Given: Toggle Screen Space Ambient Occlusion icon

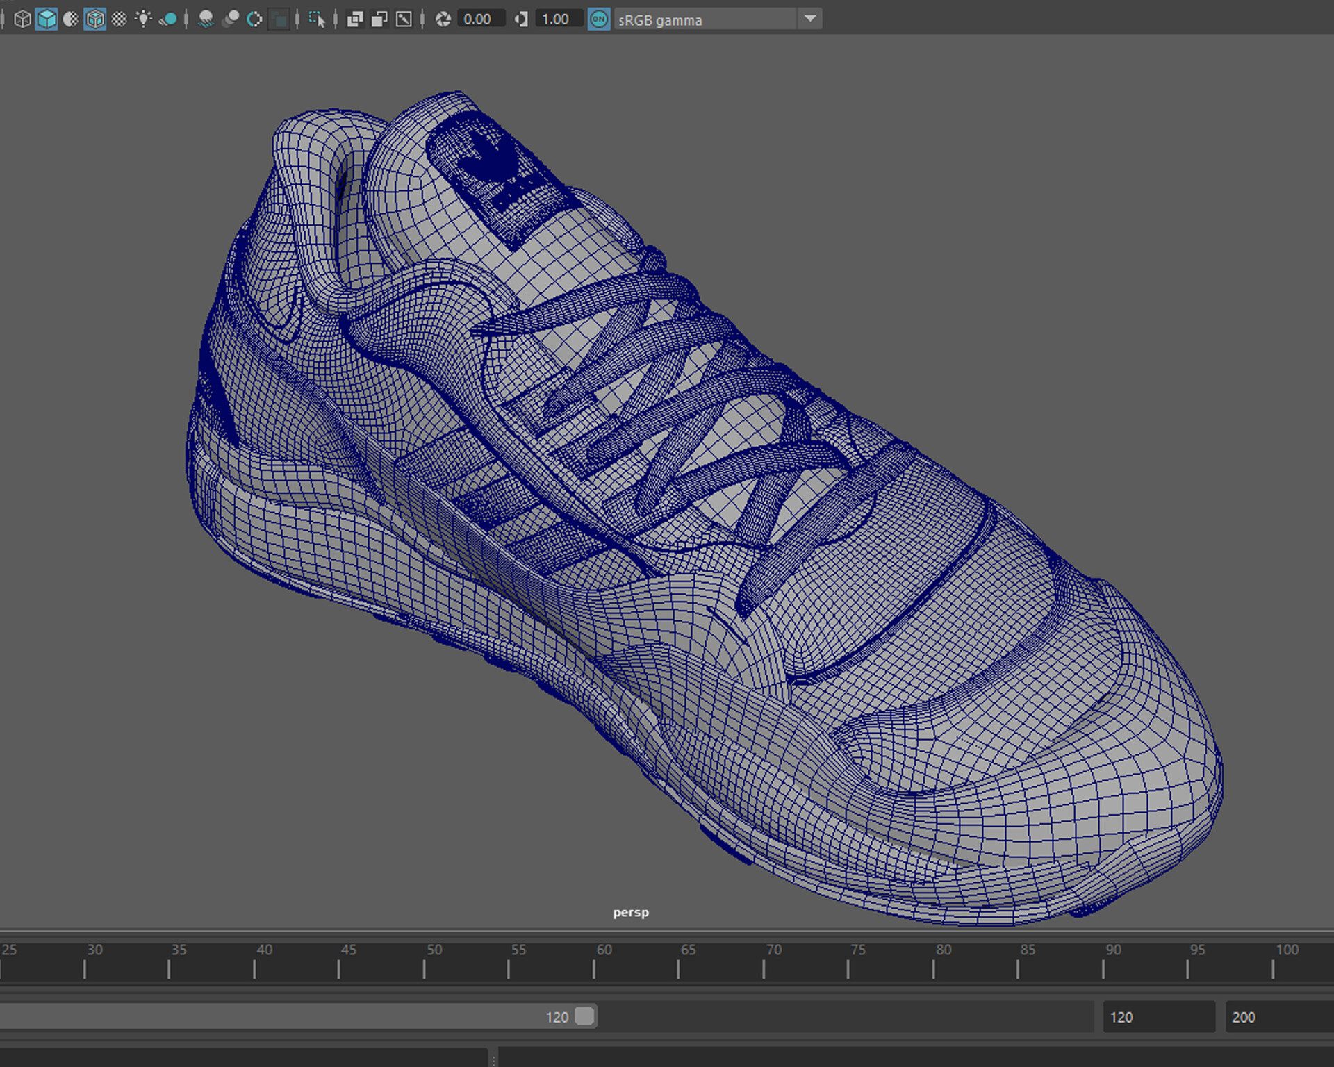Looking at the screenshot, I should point(206,19).
